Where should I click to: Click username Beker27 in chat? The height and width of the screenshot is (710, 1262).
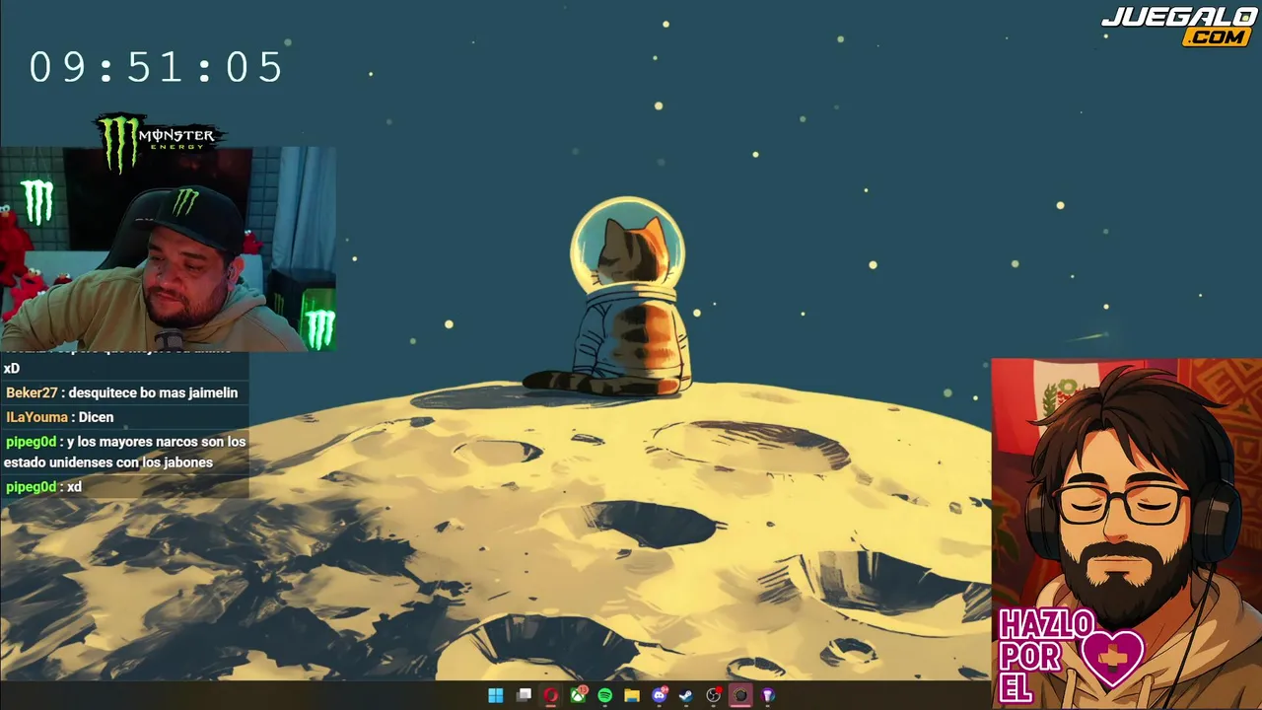[32, 392]
